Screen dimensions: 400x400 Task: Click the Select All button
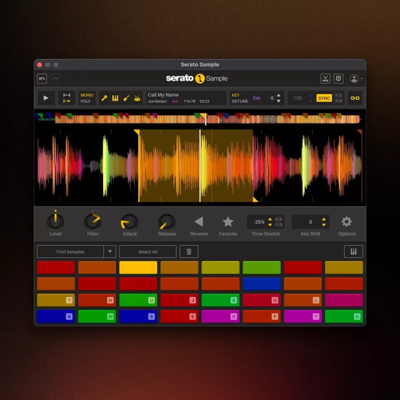tap(148, 252)
